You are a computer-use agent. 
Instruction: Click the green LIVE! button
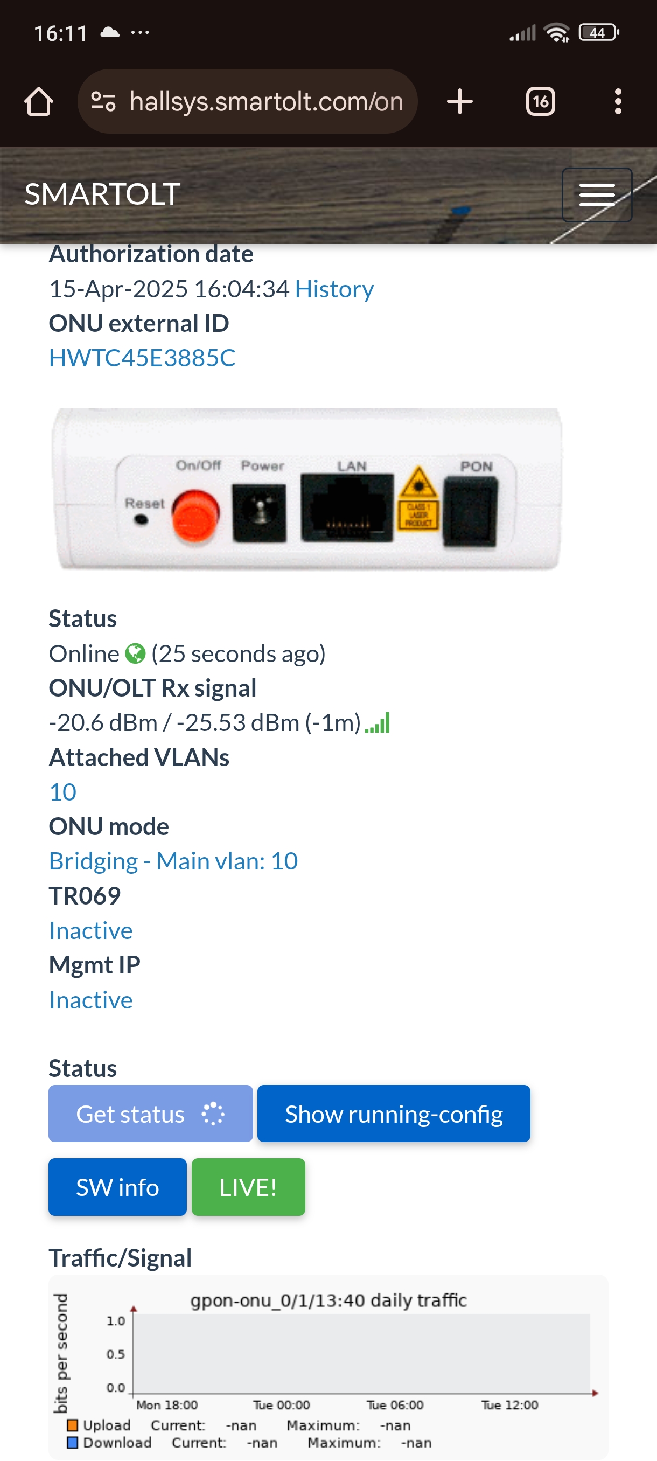tap(248, 1187)
